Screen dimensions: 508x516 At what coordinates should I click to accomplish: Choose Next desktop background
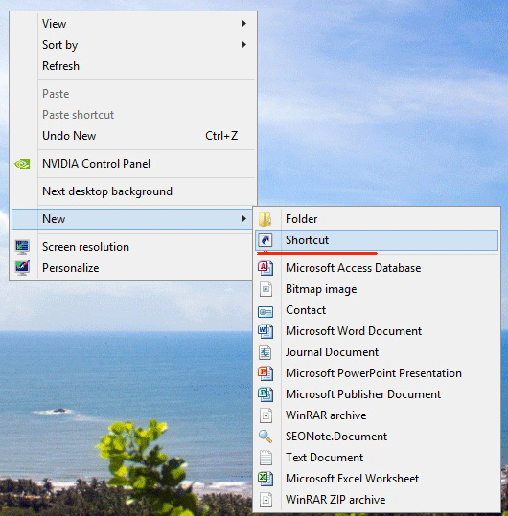133,191
